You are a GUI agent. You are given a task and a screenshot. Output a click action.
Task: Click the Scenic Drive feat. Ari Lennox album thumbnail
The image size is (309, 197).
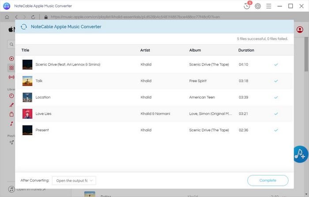(27, 64)
